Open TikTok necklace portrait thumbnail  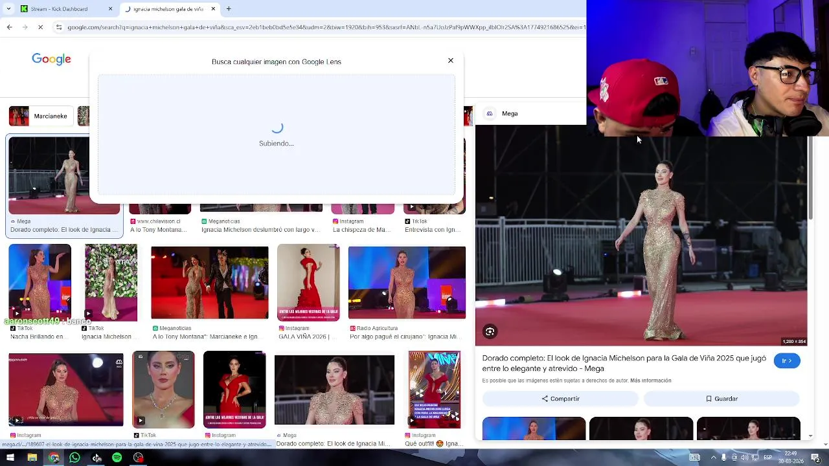163,390
